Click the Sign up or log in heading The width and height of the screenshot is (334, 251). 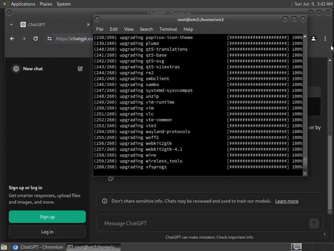[x=25, y=188]
